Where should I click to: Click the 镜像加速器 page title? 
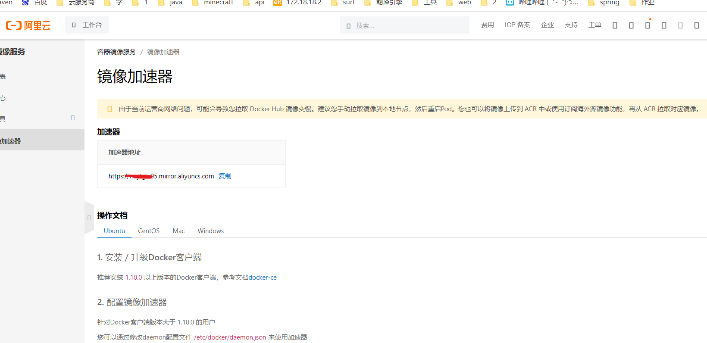coord(135,77)
